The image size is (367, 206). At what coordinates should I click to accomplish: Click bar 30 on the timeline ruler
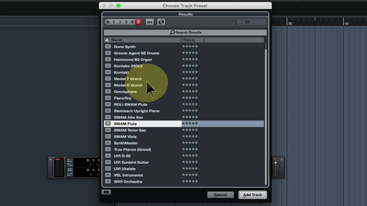[x=290, y=23]
